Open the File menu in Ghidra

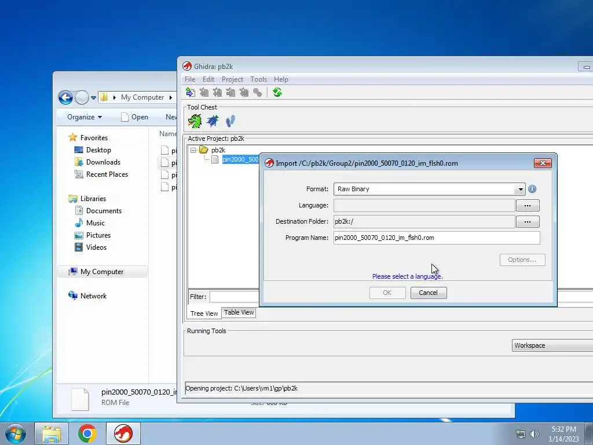pyautogui.click(x=190, y=79)
